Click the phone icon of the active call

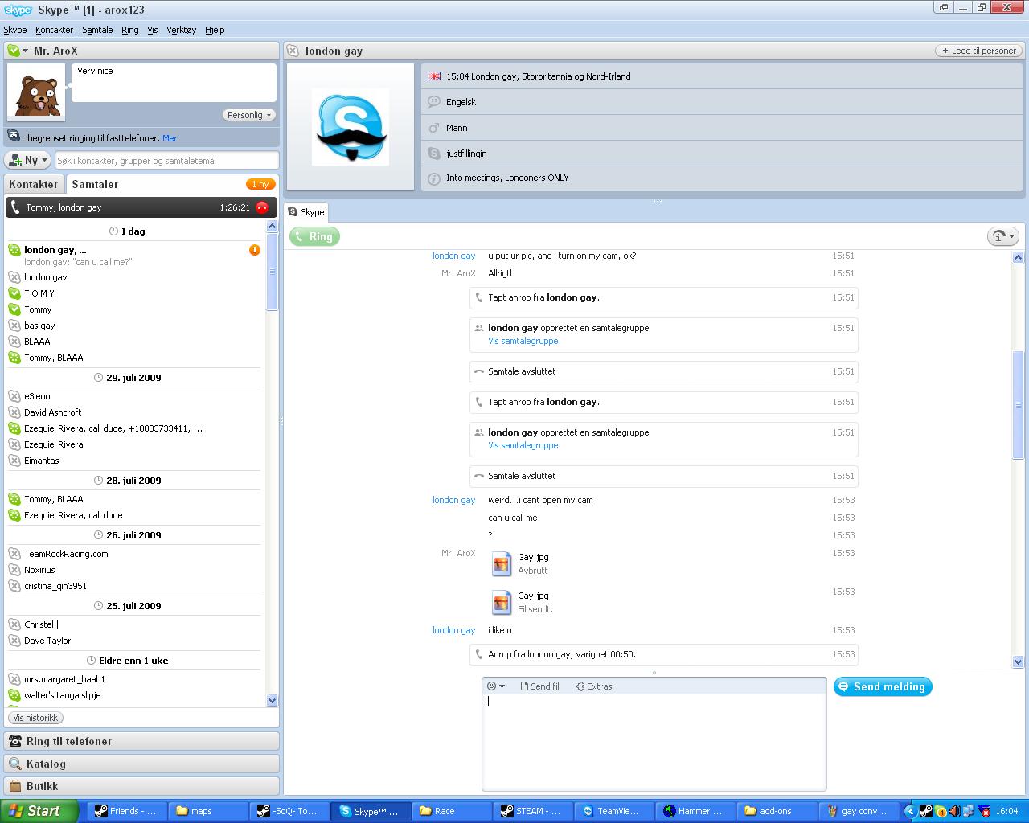[x=15, y=207]
